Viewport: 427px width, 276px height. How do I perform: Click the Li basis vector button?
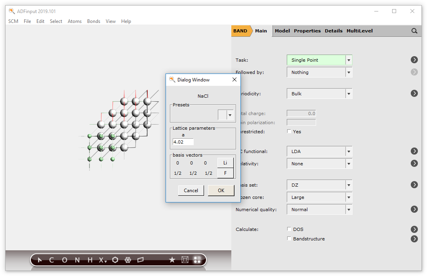pyautogui.click(x=225, y=162)
